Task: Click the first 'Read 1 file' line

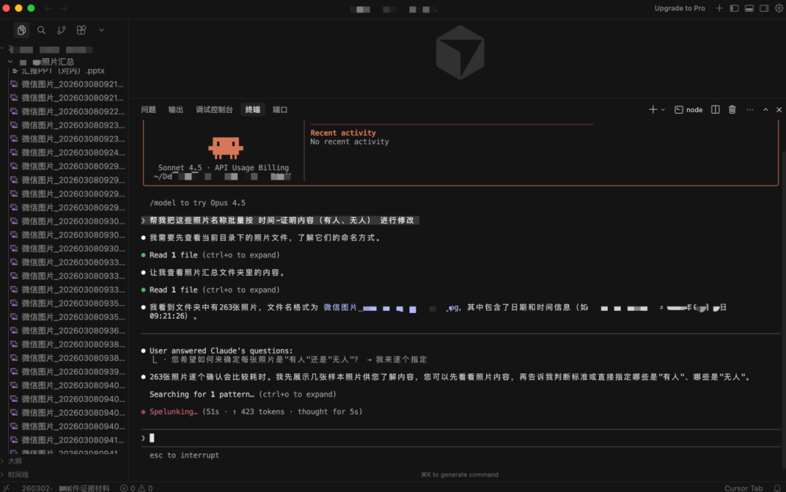Action: [x=214, y=255]
